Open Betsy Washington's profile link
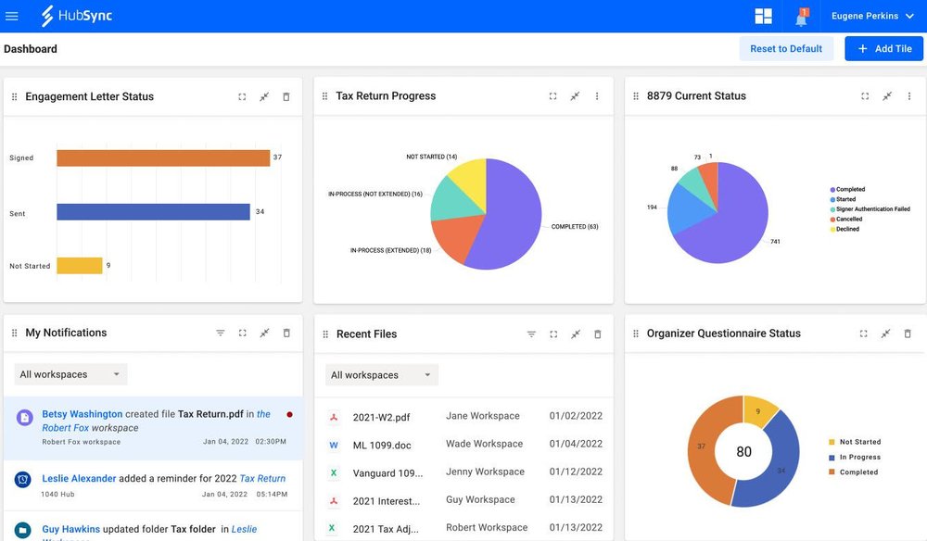The image size is (927, 541). tap(83, 414)
